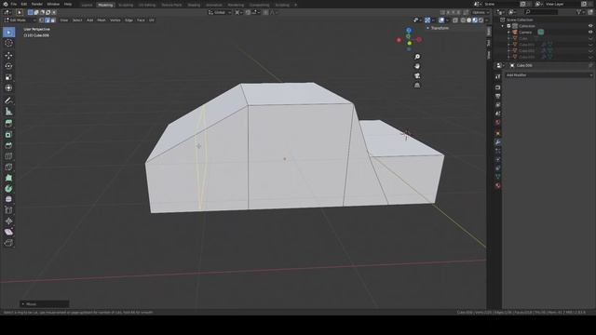
Task: Open the Help menu
Action: (68, 4)
